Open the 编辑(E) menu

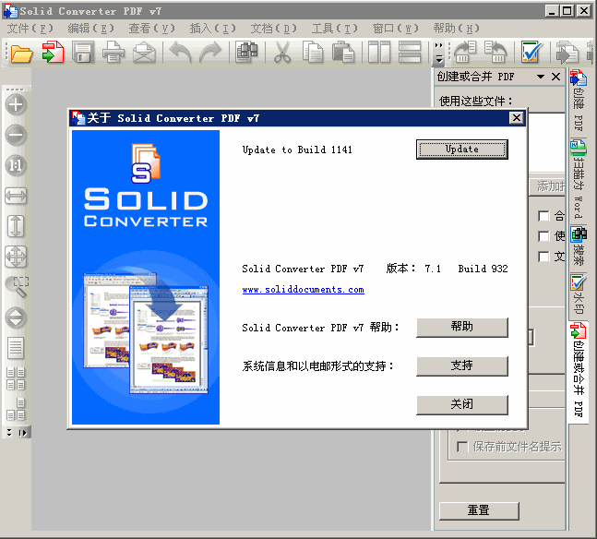click(x=91, y=29)
